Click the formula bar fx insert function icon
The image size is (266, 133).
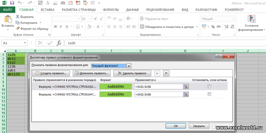59,43
